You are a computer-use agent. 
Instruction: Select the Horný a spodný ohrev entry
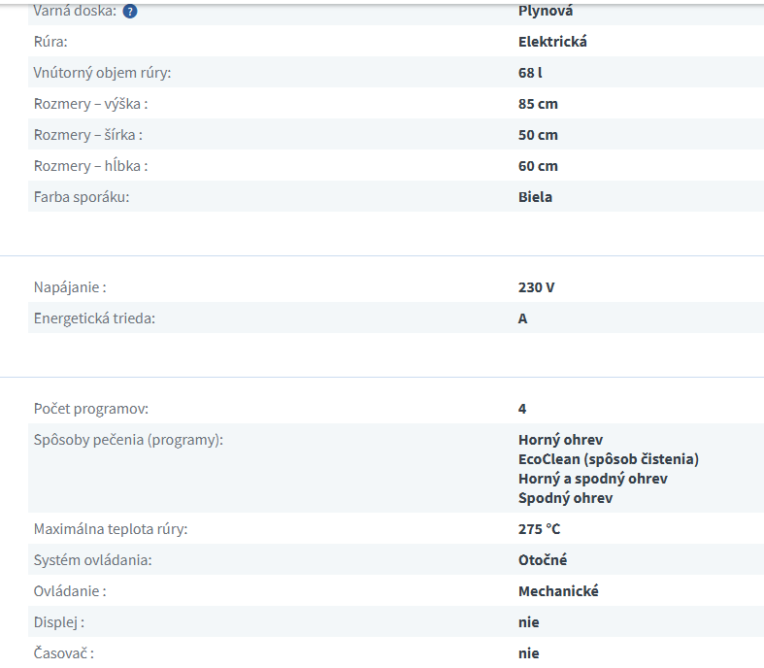592,479
